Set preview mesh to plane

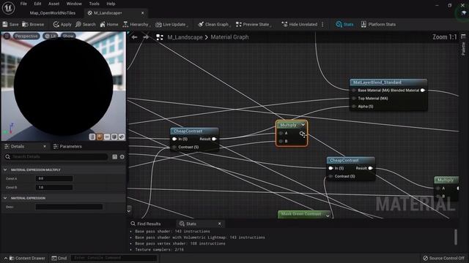(107, 137)
